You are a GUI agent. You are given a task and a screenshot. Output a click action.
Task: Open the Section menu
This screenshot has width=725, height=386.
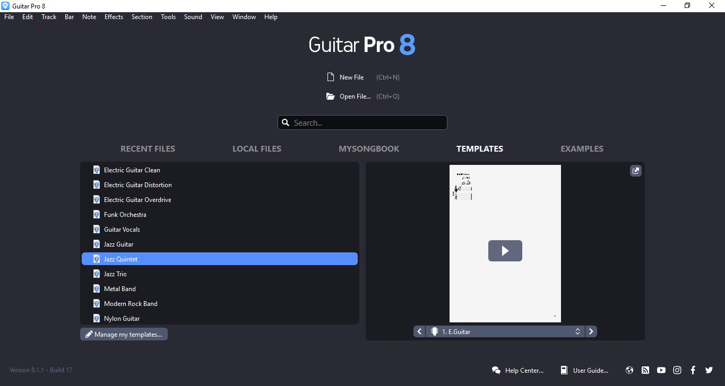142,17
